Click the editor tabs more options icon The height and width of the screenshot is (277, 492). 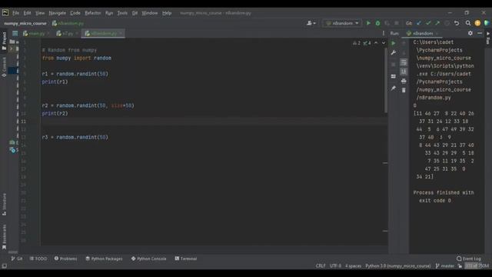tap(384, 33)
